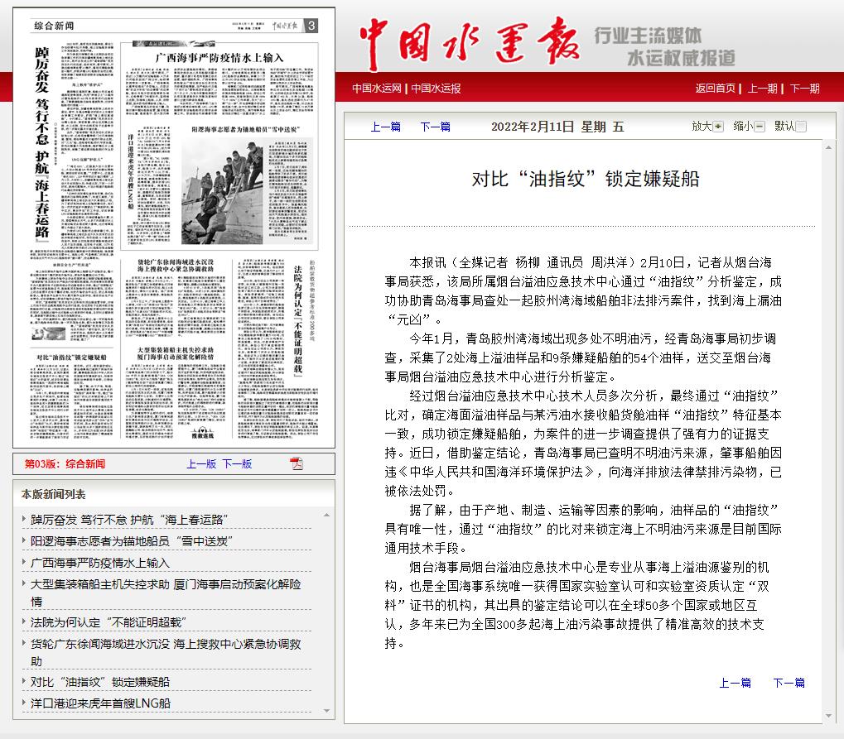
Task: Open news item 阳逻海事志愿者为锚地船员
Action: 131,541
